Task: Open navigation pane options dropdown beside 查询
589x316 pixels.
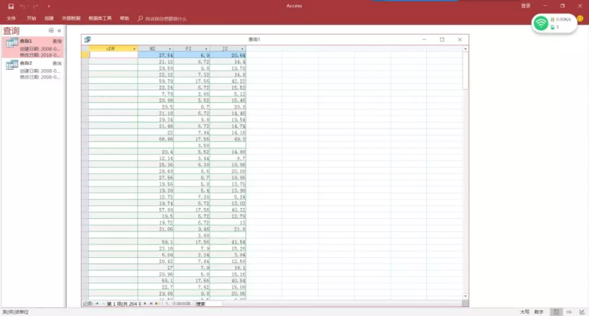Action: [51, 31]
